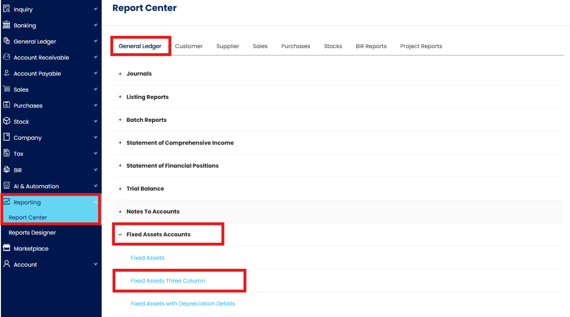Click the Notes To Accounts title

(153, 211)
